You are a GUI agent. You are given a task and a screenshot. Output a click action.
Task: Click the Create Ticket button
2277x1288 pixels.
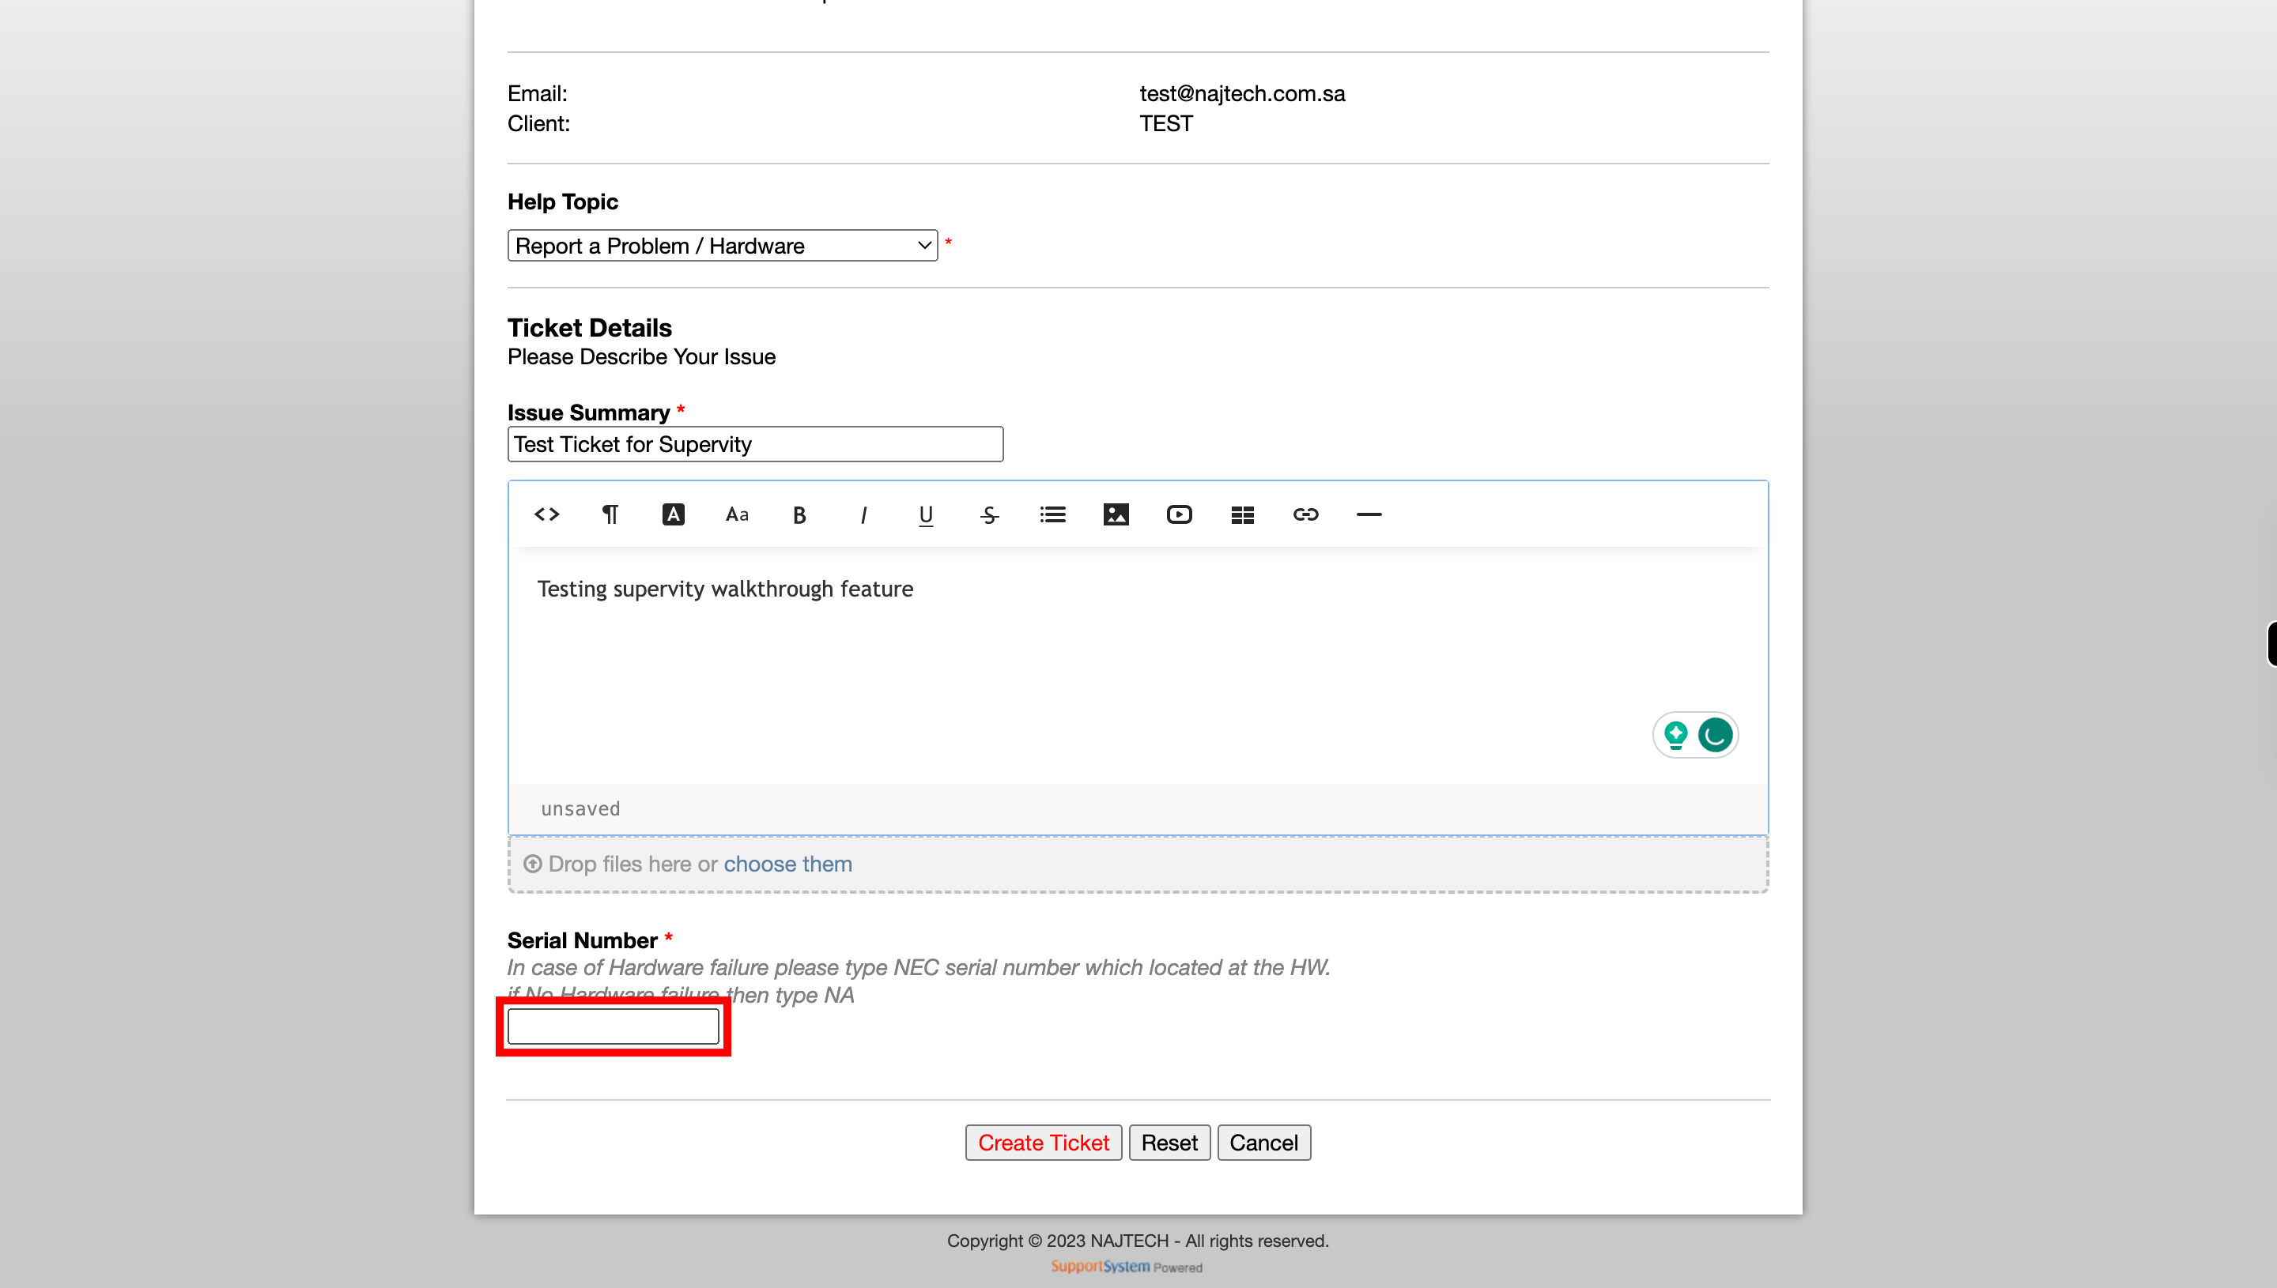click(x=1043, y=1143)
